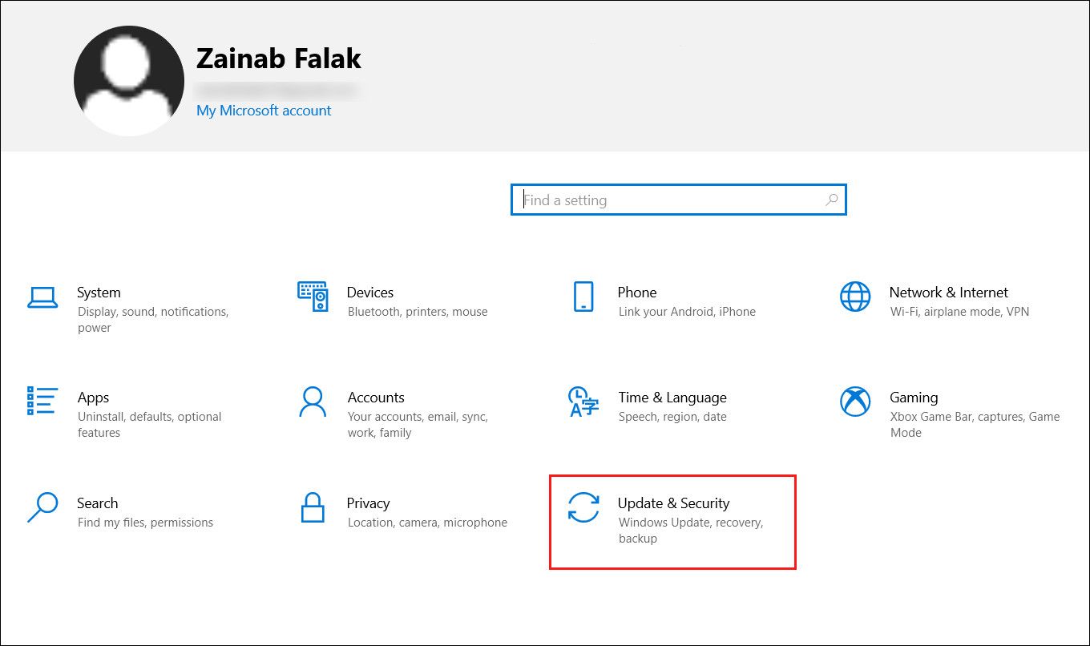The height and width of the screenshot is (646, 1090).
Task: Select the Accounts settings entry
Action: [376, 398]
